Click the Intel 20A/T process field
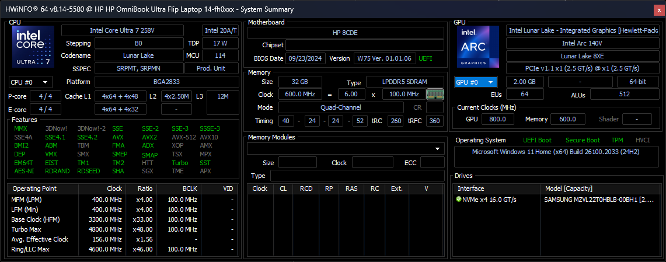Image resolution: width=666 pixels, height=262 pixels. tap(220, 30)
